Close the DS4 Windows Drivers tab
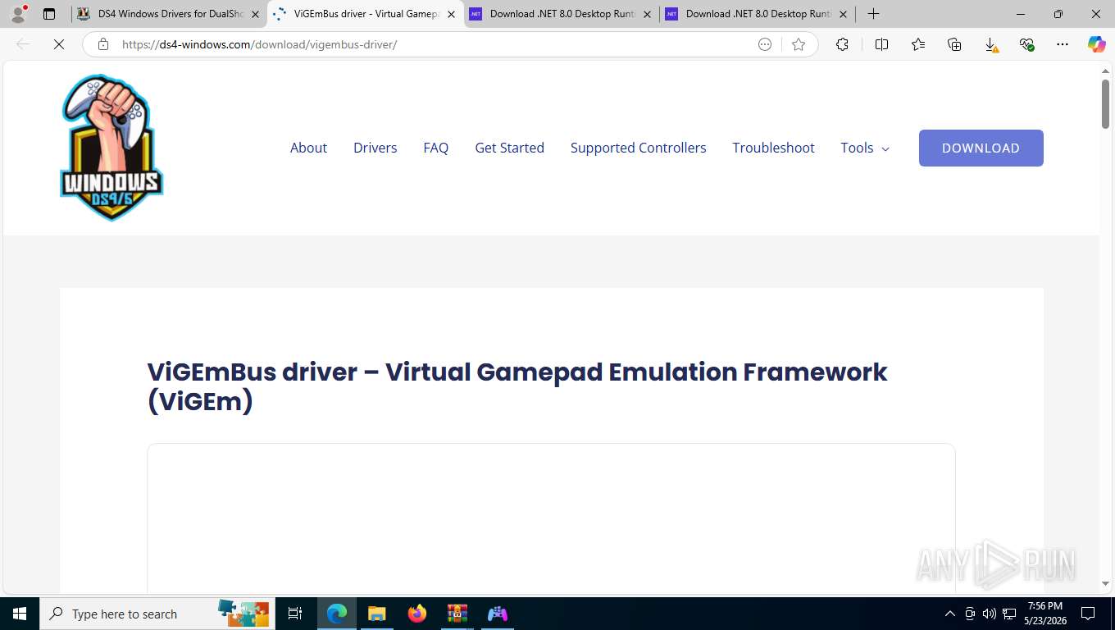Viewport: 1115px width, 630px height. 255,14
